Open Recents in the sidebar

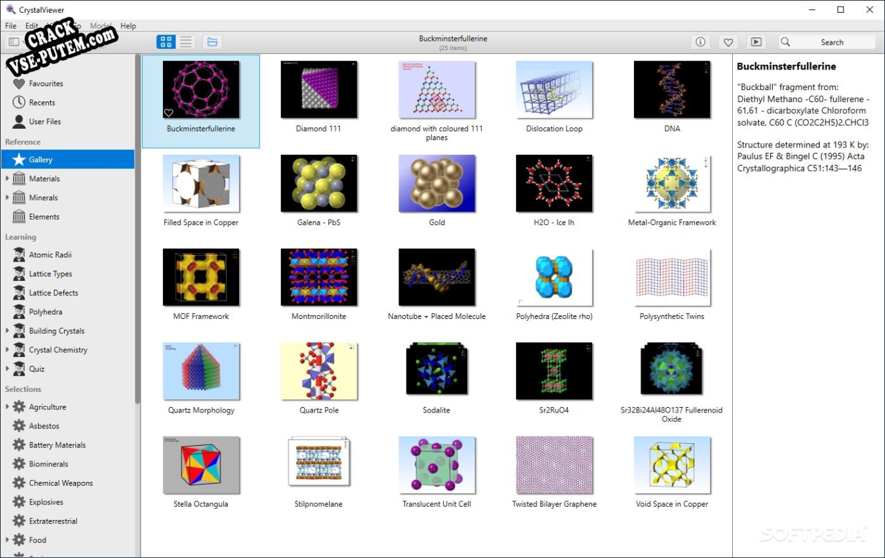tap(41, 103)
